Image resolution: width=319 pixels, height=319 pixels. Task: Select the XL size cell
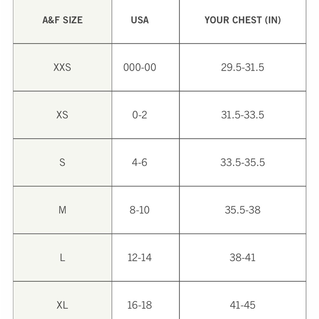(x=63, y=305)
